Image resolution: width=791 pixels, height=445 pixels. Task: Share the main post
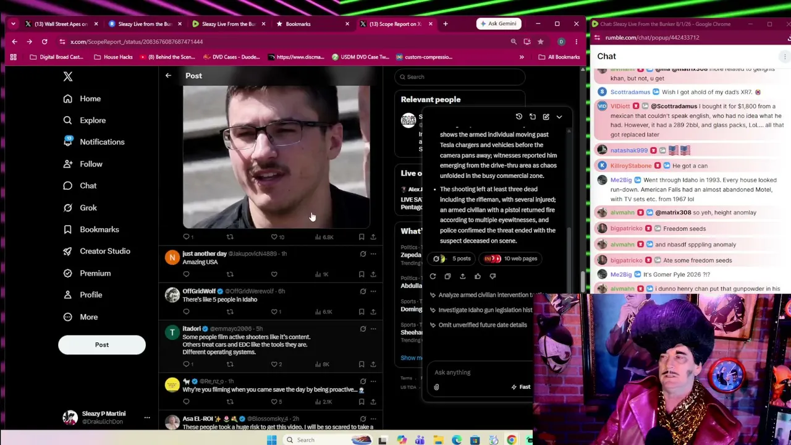(x=373, y=237)
